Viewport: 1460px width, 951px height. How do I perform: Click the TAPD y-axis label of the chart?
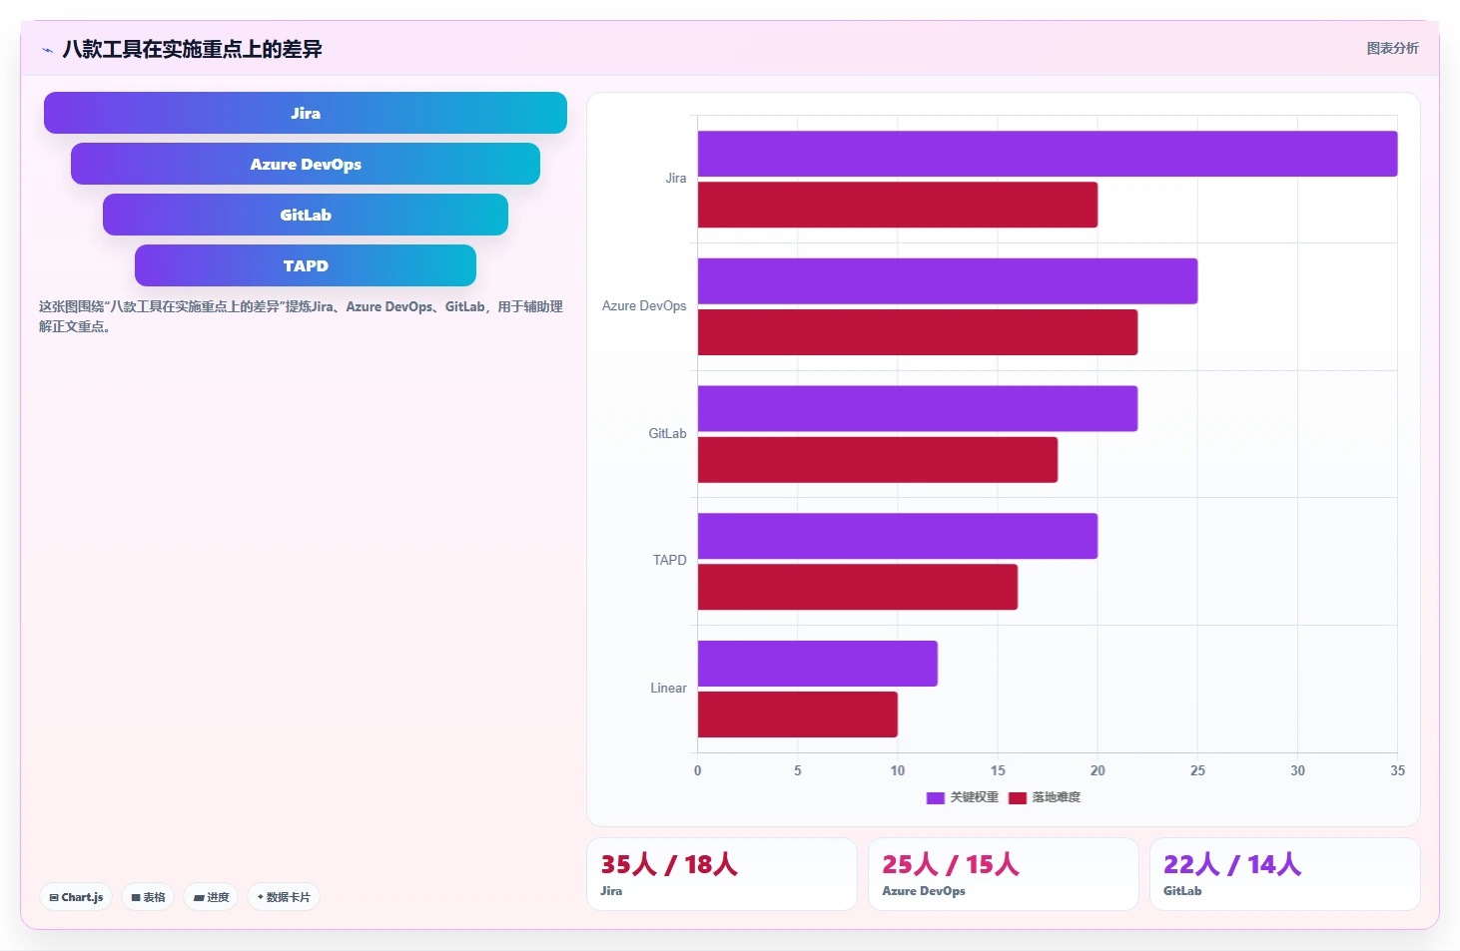pyautogui.click(x=669, y=561)
